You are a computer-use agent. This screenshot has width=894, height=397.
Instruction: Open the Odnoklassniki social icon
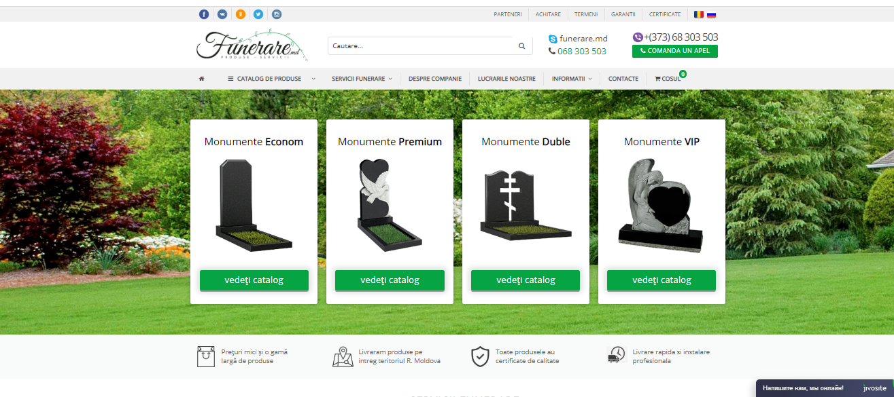241,14
